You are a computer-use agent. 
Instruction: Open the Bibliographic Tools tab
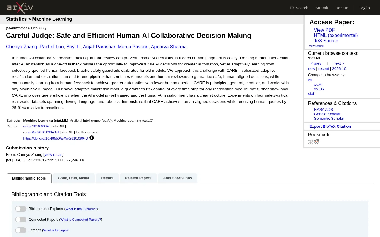click(29, 178)
